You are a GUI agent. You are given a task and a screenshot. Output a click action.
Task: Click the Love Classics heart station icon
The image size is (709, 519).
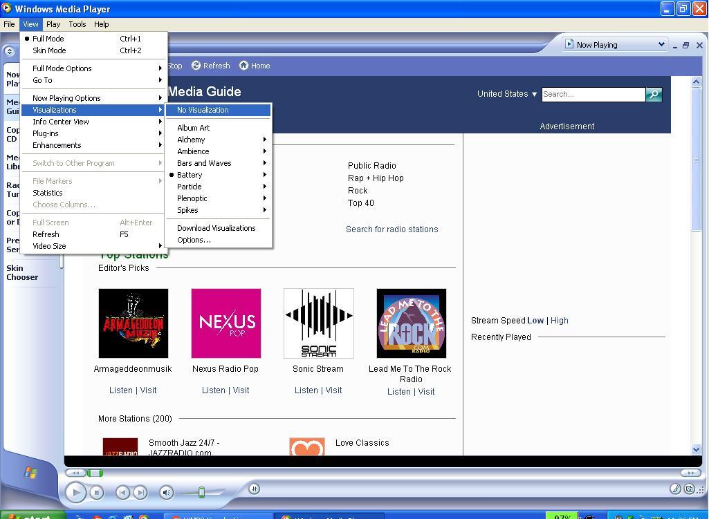307,446
